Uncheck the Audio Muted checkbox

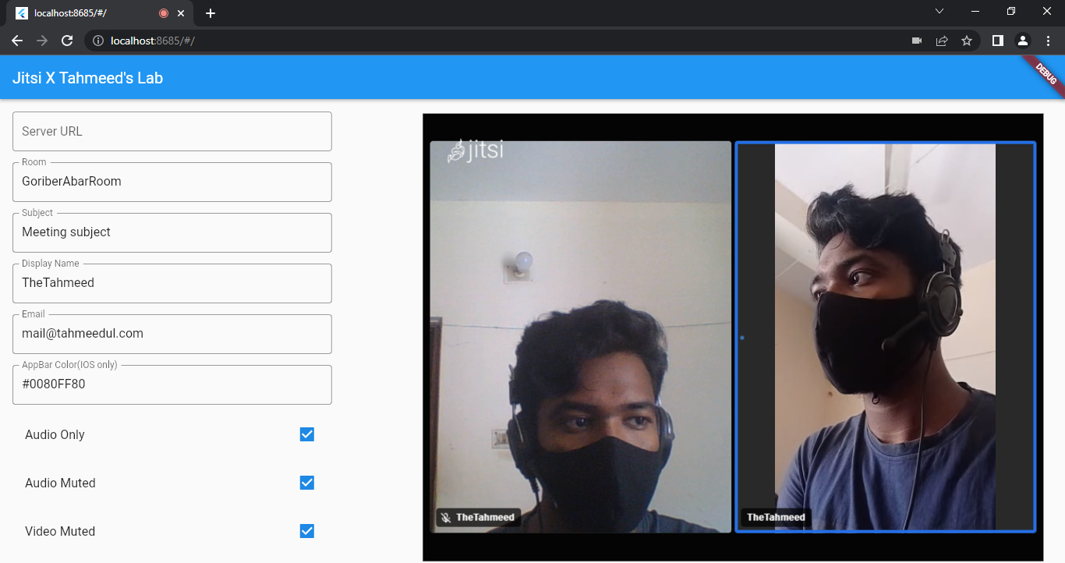point(307,483)
